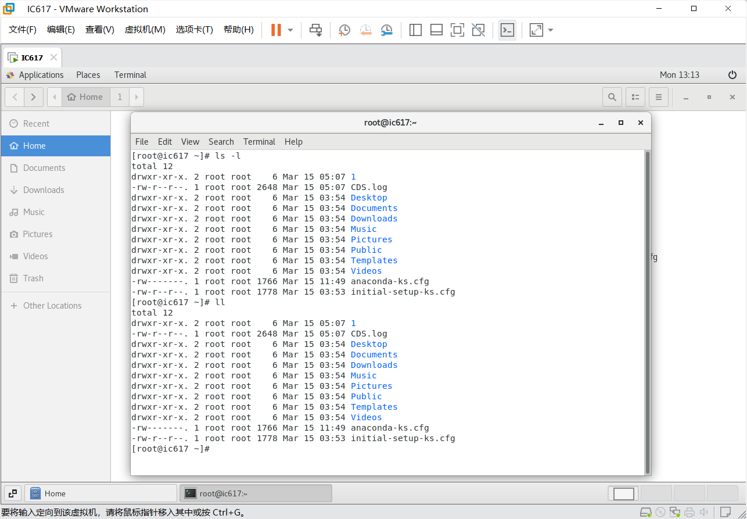Screen dimensions: 747x519
Task: Open Videos in the Files sidebar
Action: 55,256
